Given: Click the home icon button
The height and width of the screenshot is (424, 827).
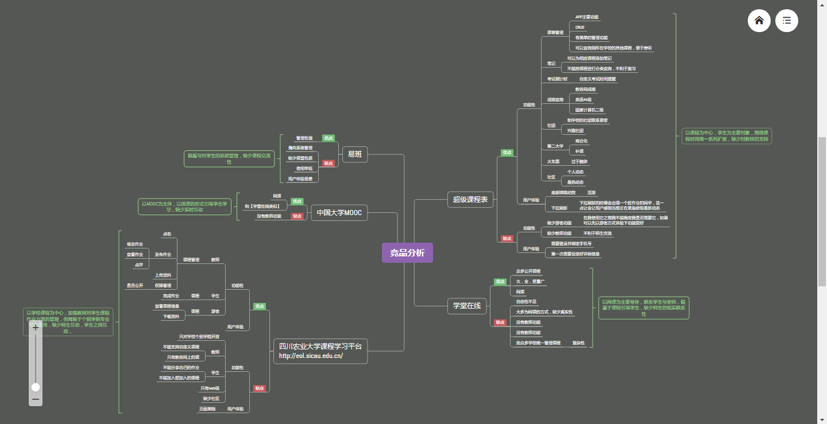Looking at the screenshot, I should pos(759,21).
